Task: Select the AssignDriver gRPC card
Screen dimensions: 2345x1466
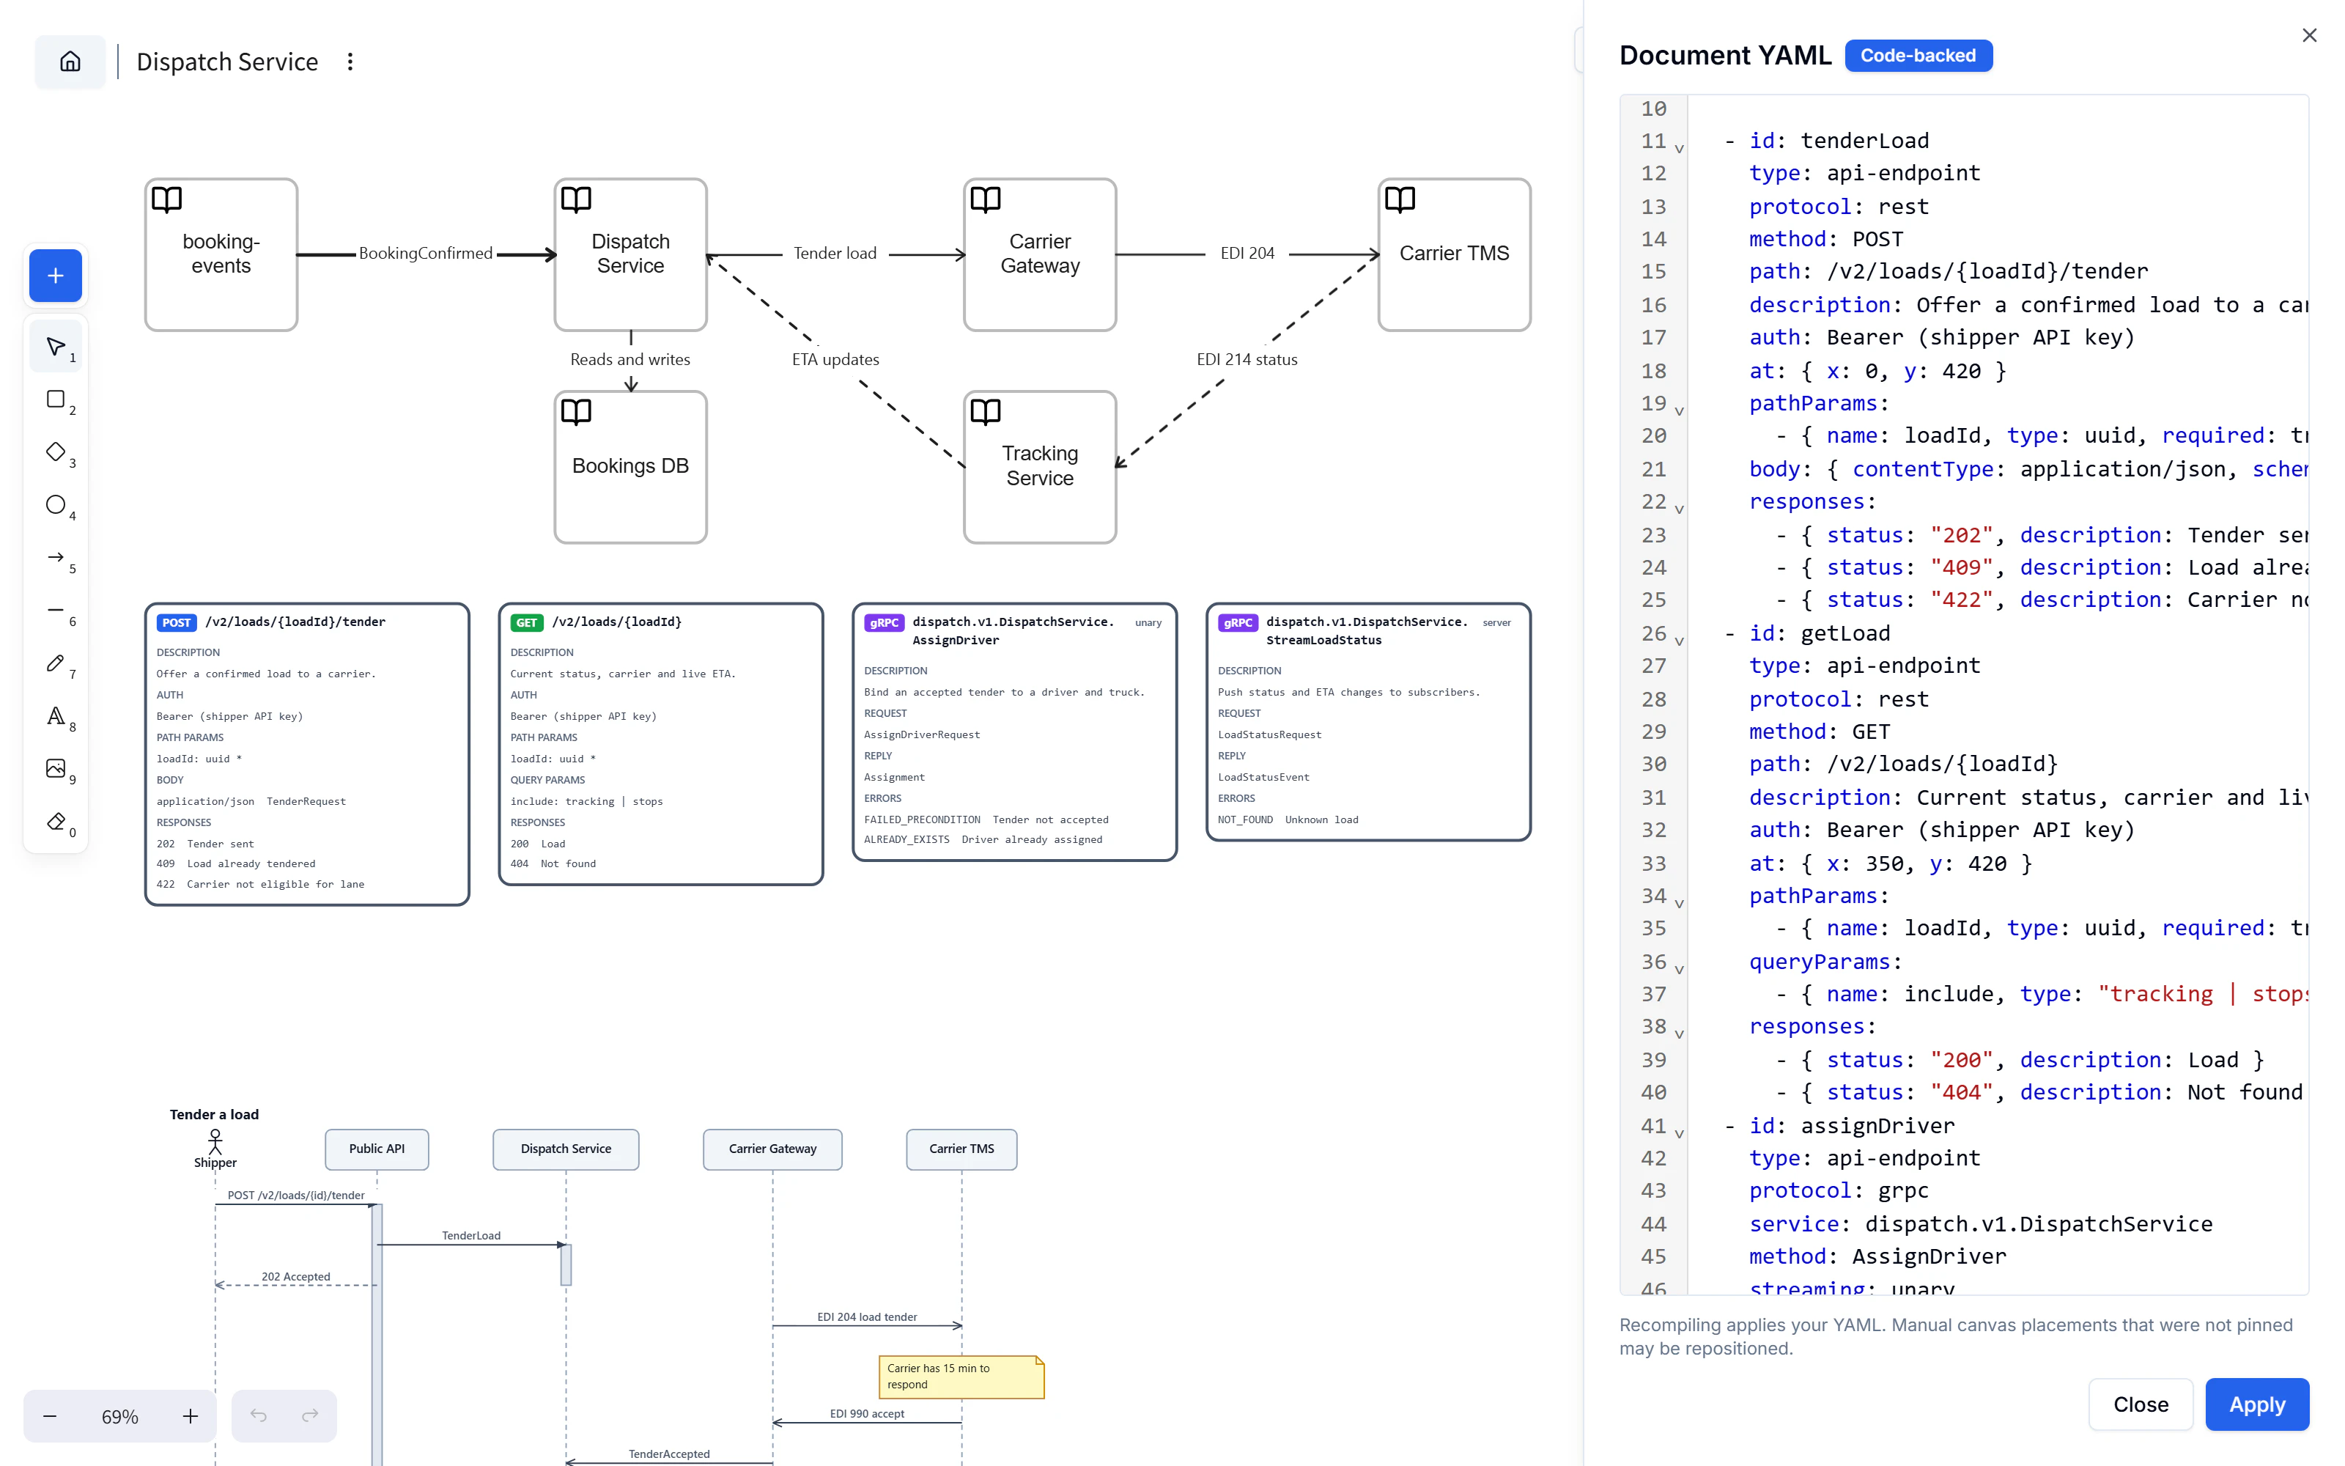Action: pyautogui.click(x=1014, y=732)
